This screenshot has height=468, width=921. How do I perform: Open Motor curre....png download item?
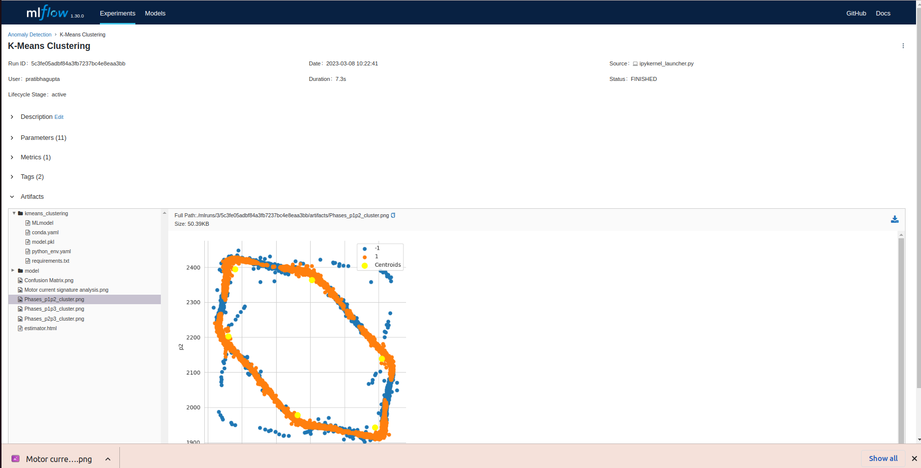(59, 459)
